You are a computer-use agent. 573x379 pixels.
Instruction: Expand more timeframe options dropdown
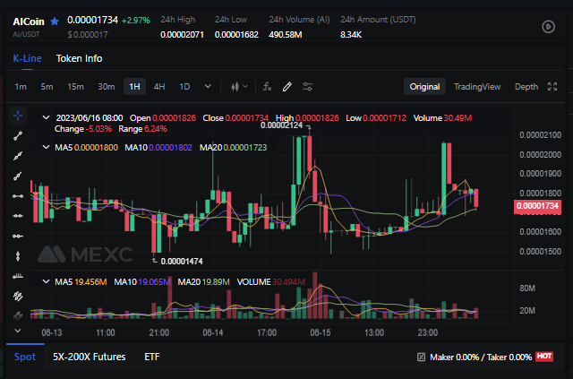(208, 87)
